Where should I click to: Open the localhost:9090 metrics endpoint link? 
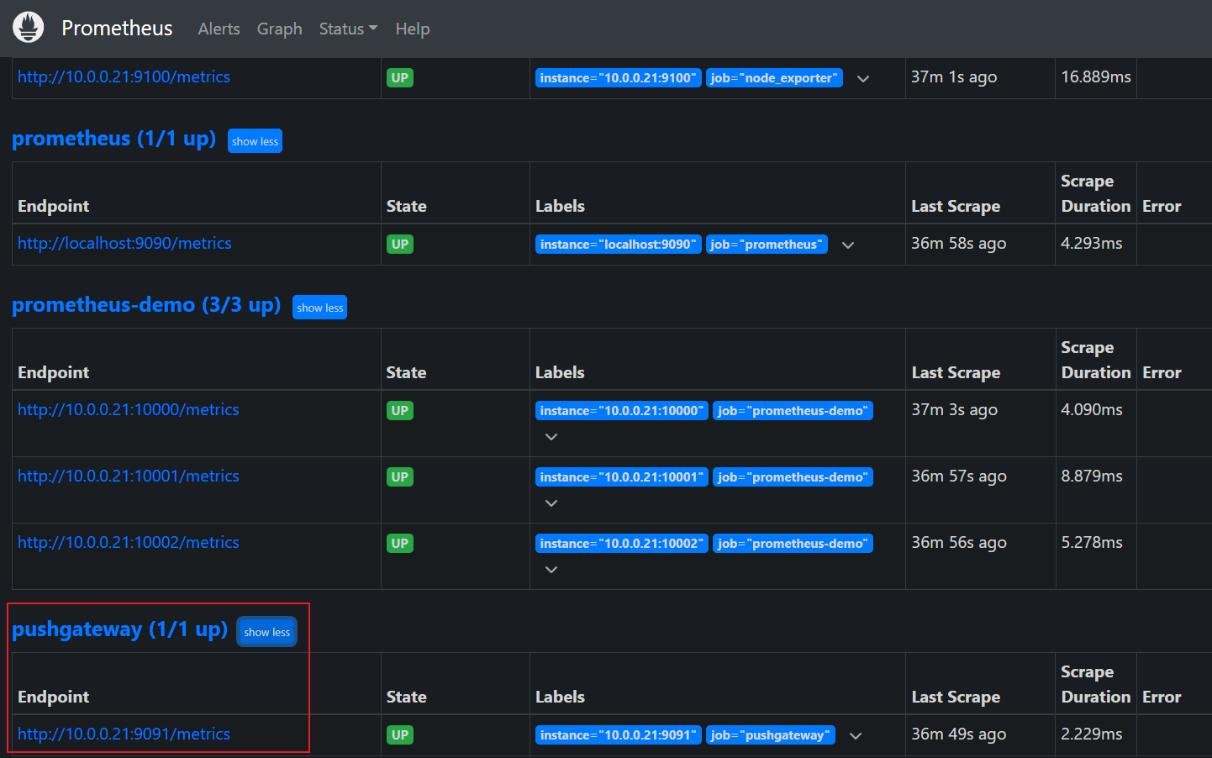124,243
